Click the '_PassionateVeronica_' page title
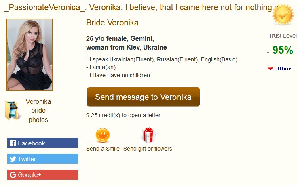Viewport: 298px width, 185px height. pyautogui.click(x=45, y=7)
